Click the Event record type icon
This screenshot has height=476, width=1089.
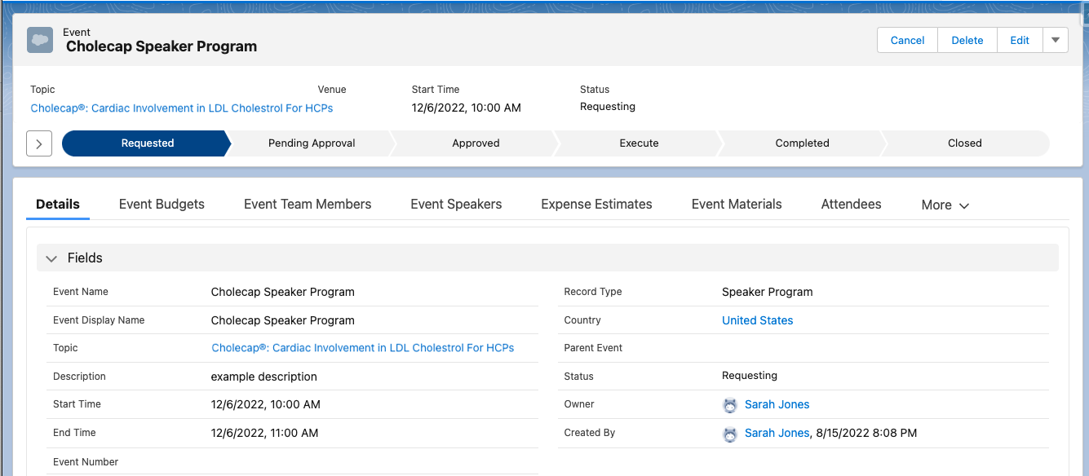tap(39, 39)
